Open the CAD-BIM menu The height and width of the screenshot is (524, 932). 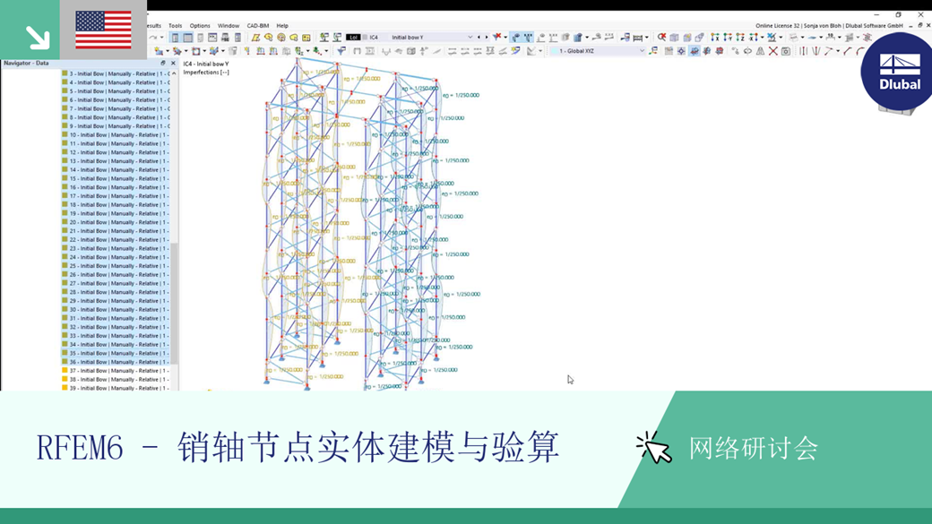(258, 26)
